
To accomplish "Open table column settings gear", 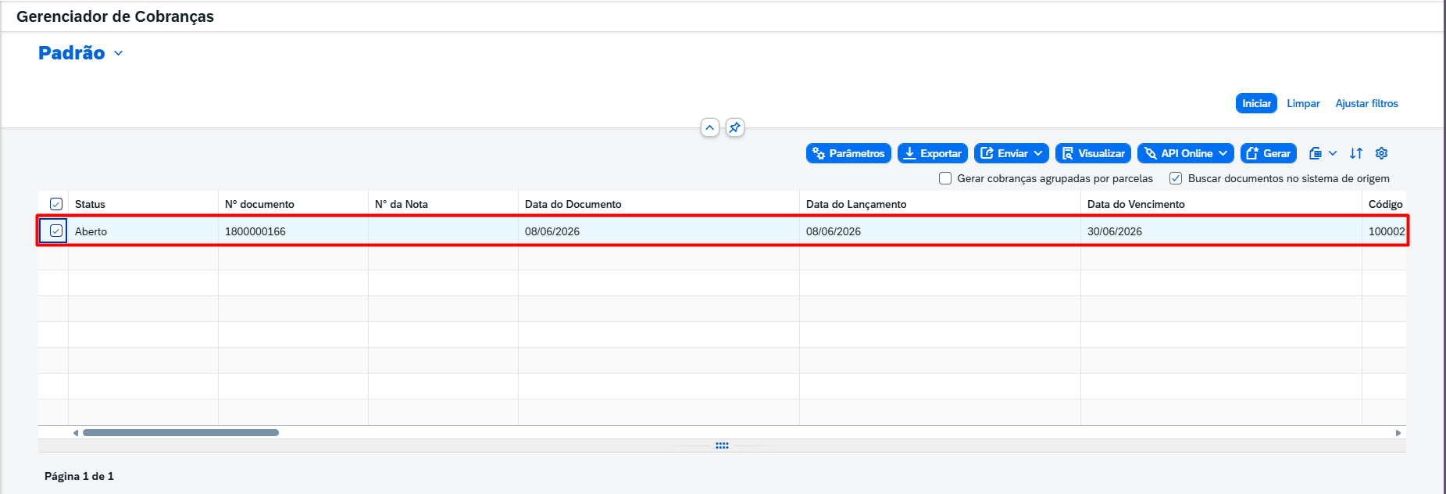I will tap(1381, 153).
